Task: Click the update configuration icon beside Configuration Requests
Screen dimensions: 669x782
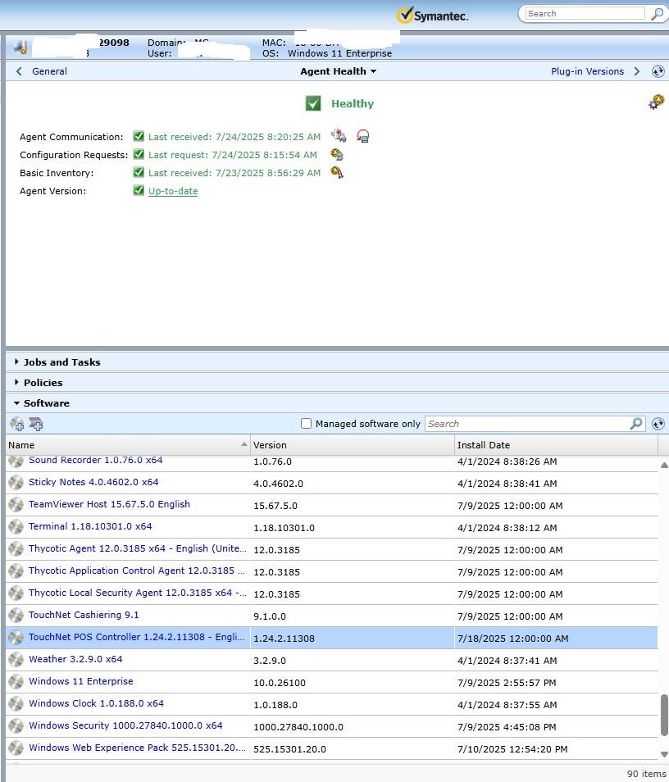Action: 337,154
